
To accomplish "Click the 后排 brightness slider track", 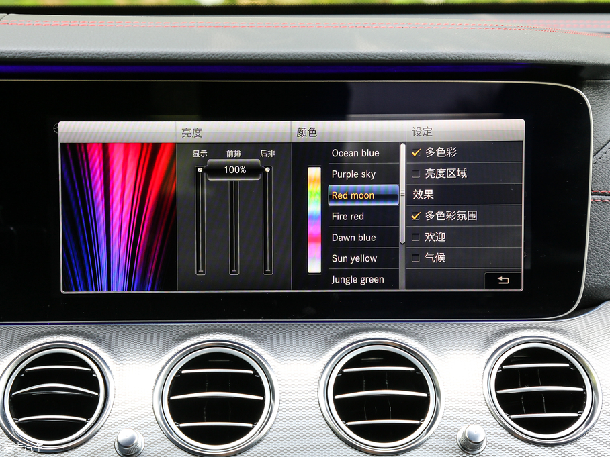I will click(x=267, y=221).
